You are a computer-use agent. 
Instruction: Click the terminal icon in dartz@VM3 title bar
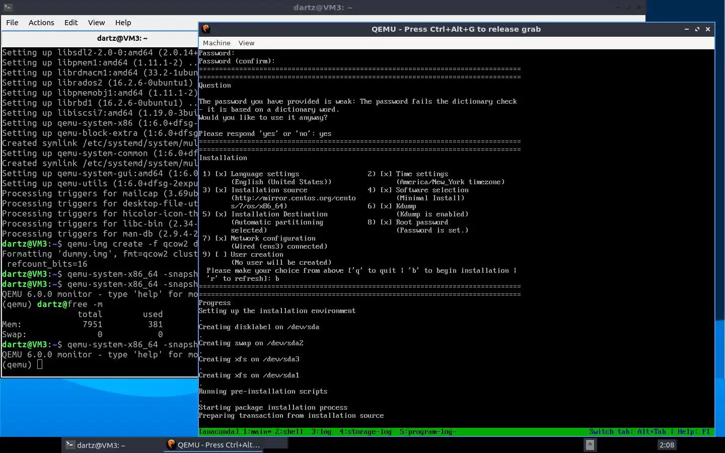[7, 8]
